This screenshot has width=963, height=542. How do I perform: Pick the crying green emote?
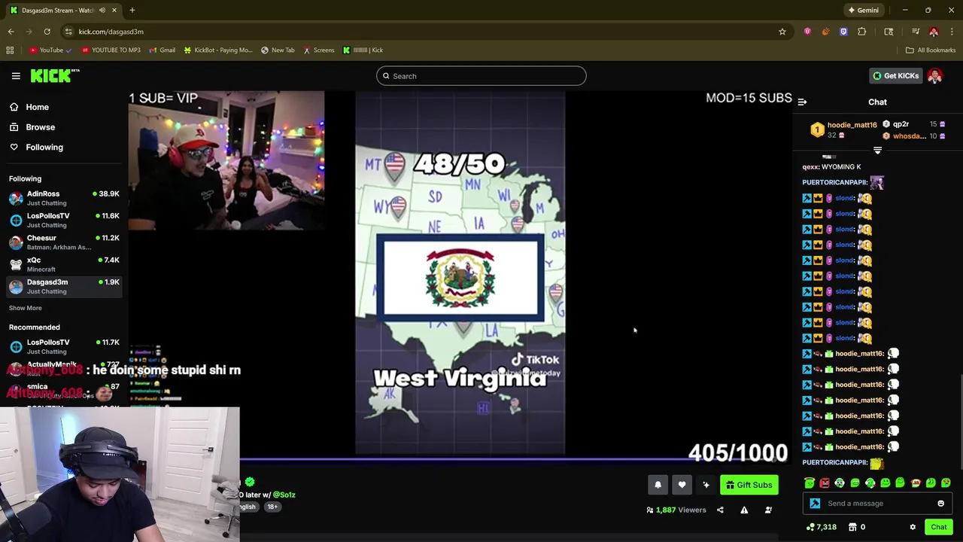[x=840, y=483]
